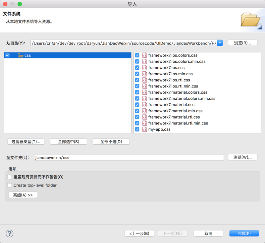Click file icon of framework7.ios.rtl.css
This screenshot has height=243, width=265.
144,80
